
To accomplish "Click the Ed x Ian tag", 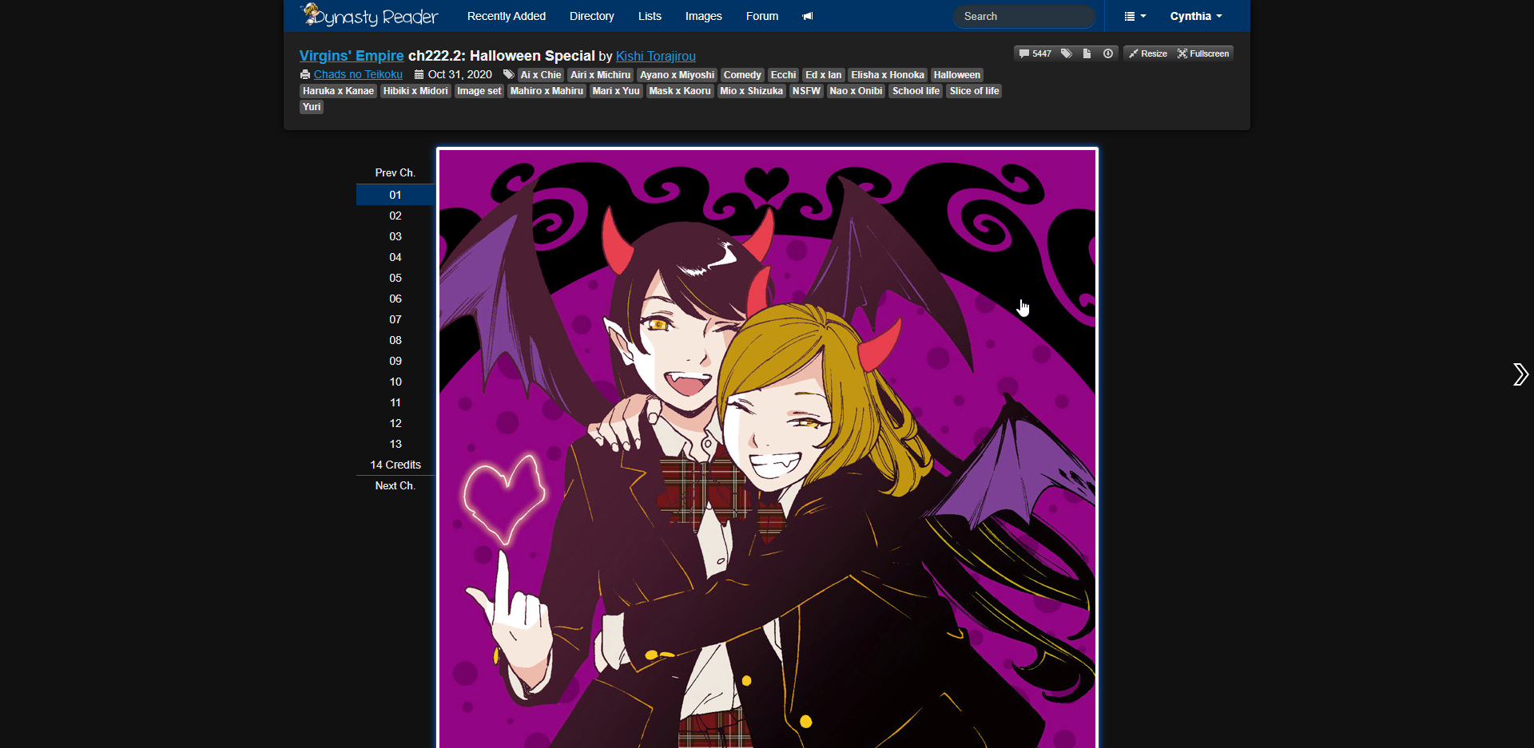I will (x=823, y=75).
